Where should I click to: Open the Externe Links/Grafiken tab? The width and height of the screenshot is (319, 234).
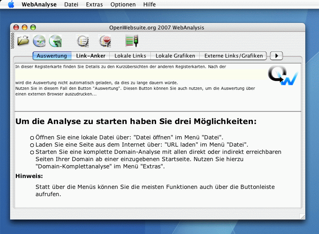(x=234, y=56)
